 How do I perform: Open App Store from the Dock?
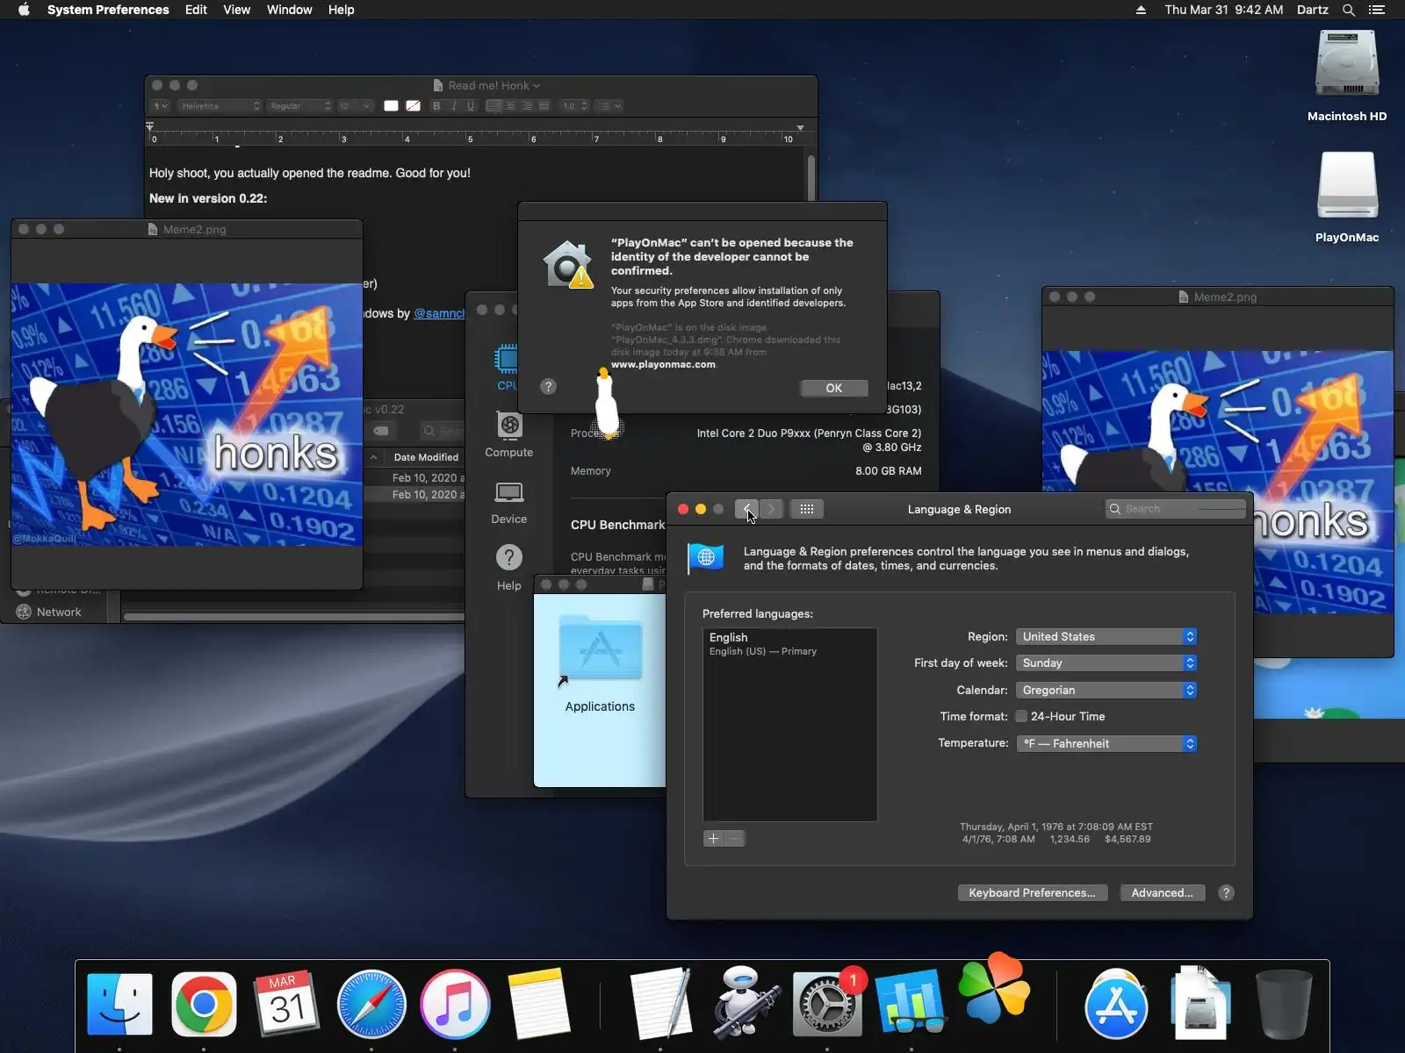[1116, 1004]
